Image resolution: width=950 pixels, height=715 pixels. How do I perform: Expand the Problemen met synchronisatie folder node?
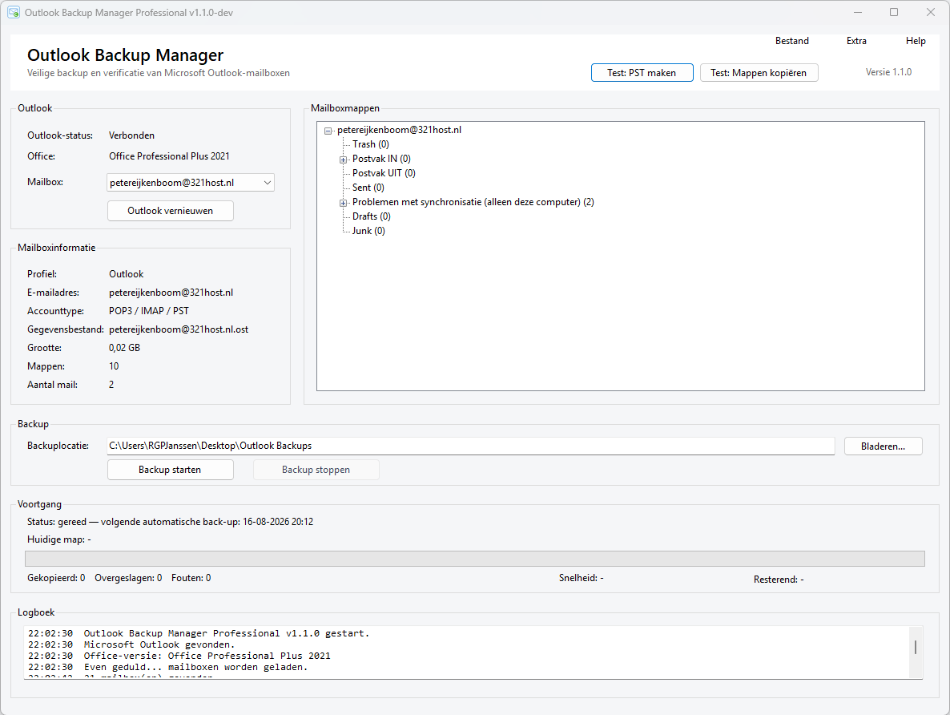tap(343, 203)
